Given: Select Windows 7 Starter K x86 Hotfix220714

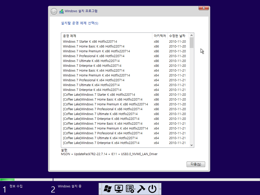Looking at the screenshot, I should tap(125, 41).
